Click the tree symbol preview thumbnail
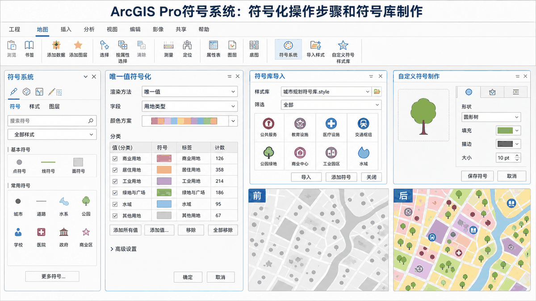 423,114
